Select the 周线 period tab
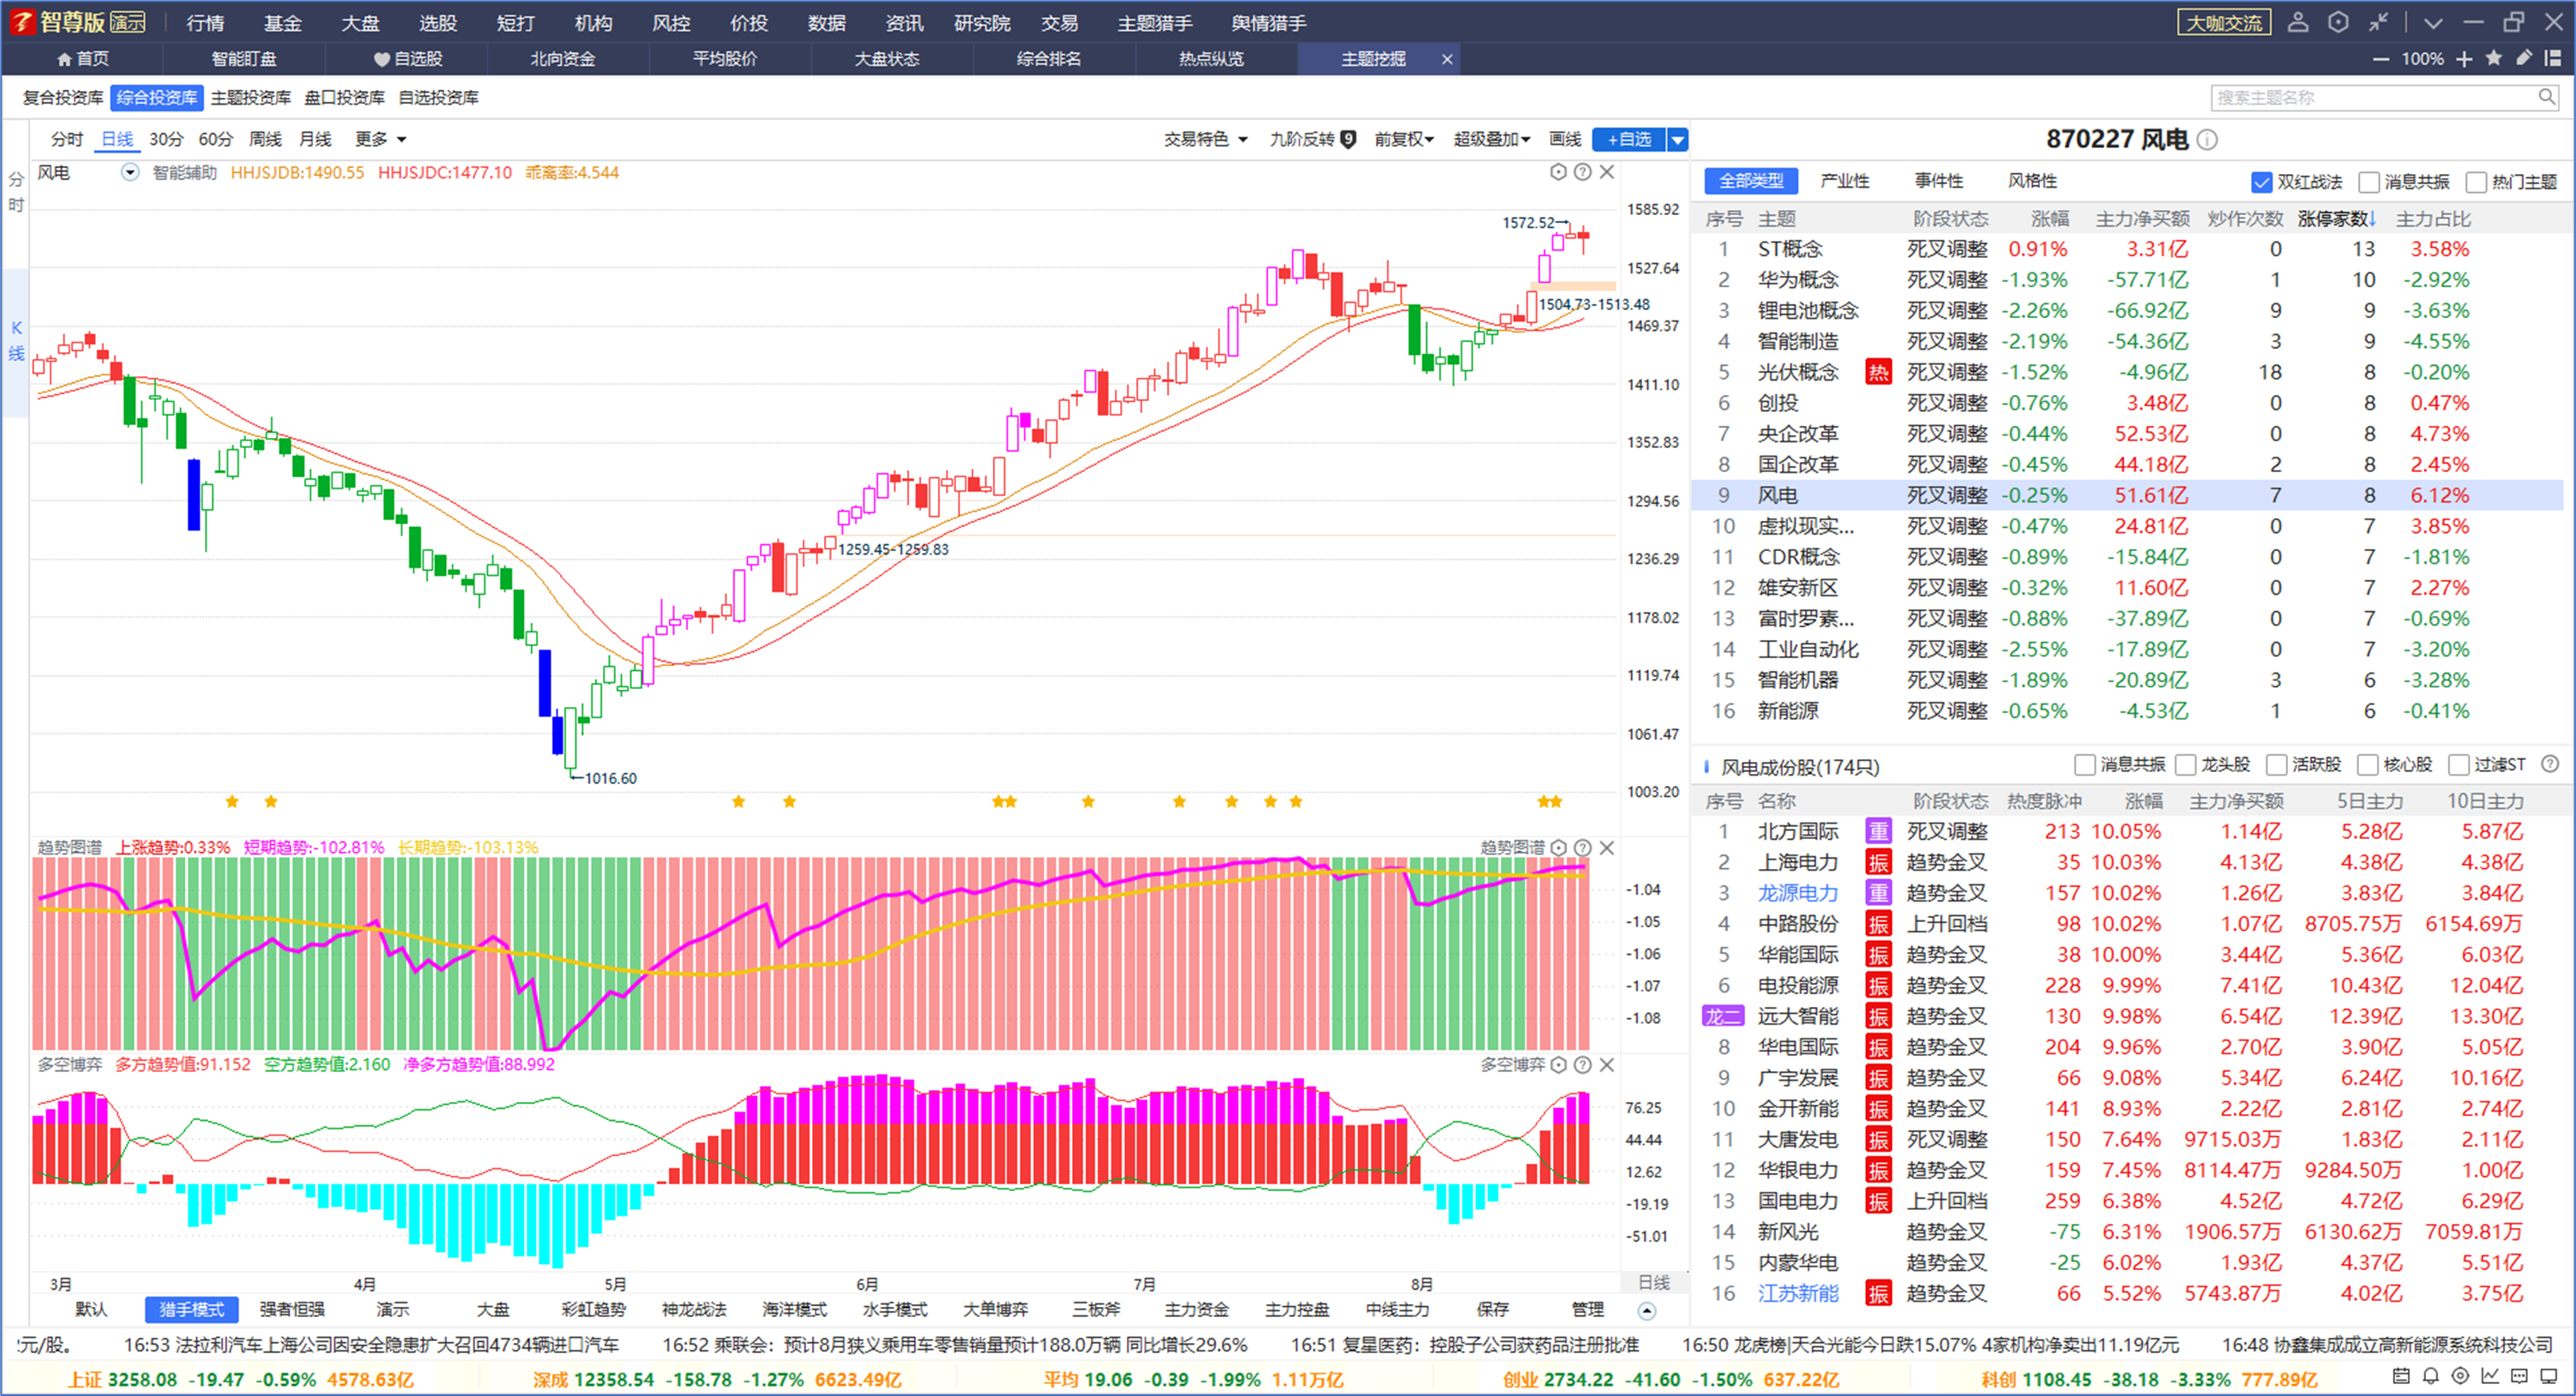This screenshot has width=2576, height=1396. tap(265, 139)
